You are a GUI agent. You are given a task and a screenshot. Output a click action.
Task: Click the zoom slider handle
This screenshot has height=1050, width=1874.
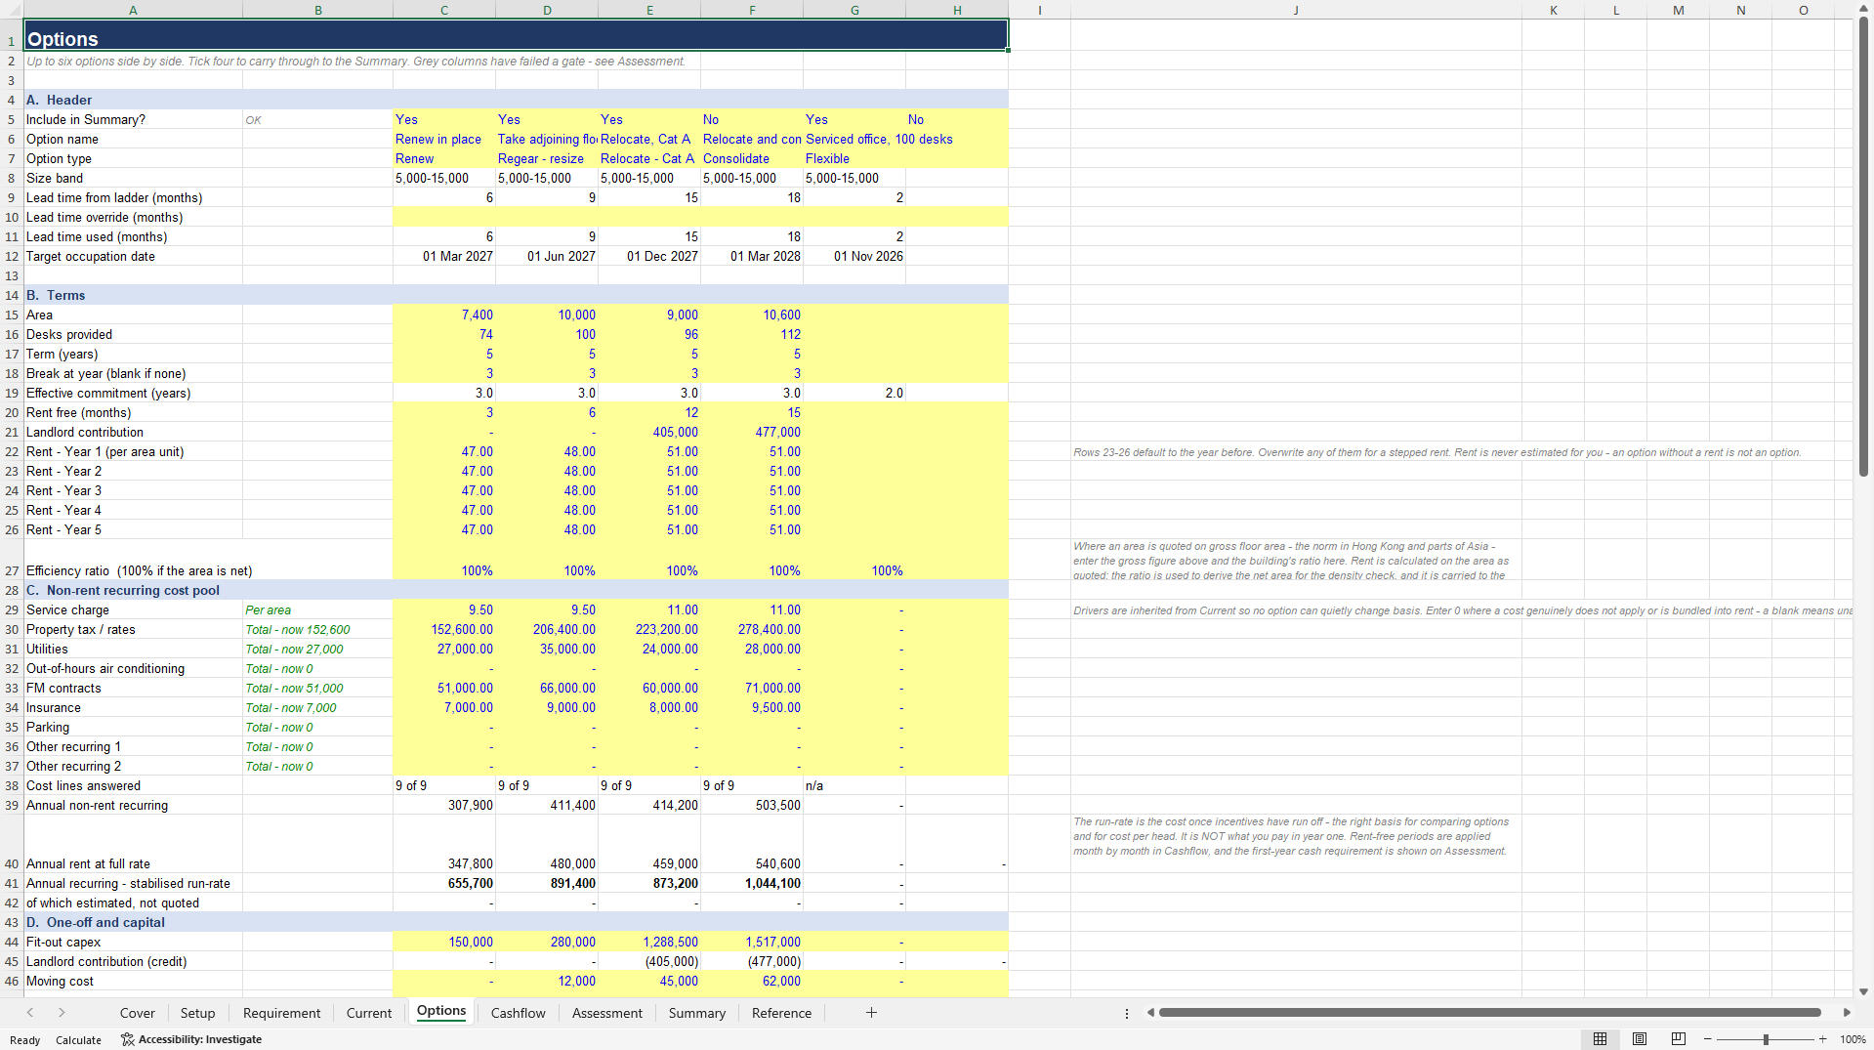pyautogui.click(x=1766, y=1039)
